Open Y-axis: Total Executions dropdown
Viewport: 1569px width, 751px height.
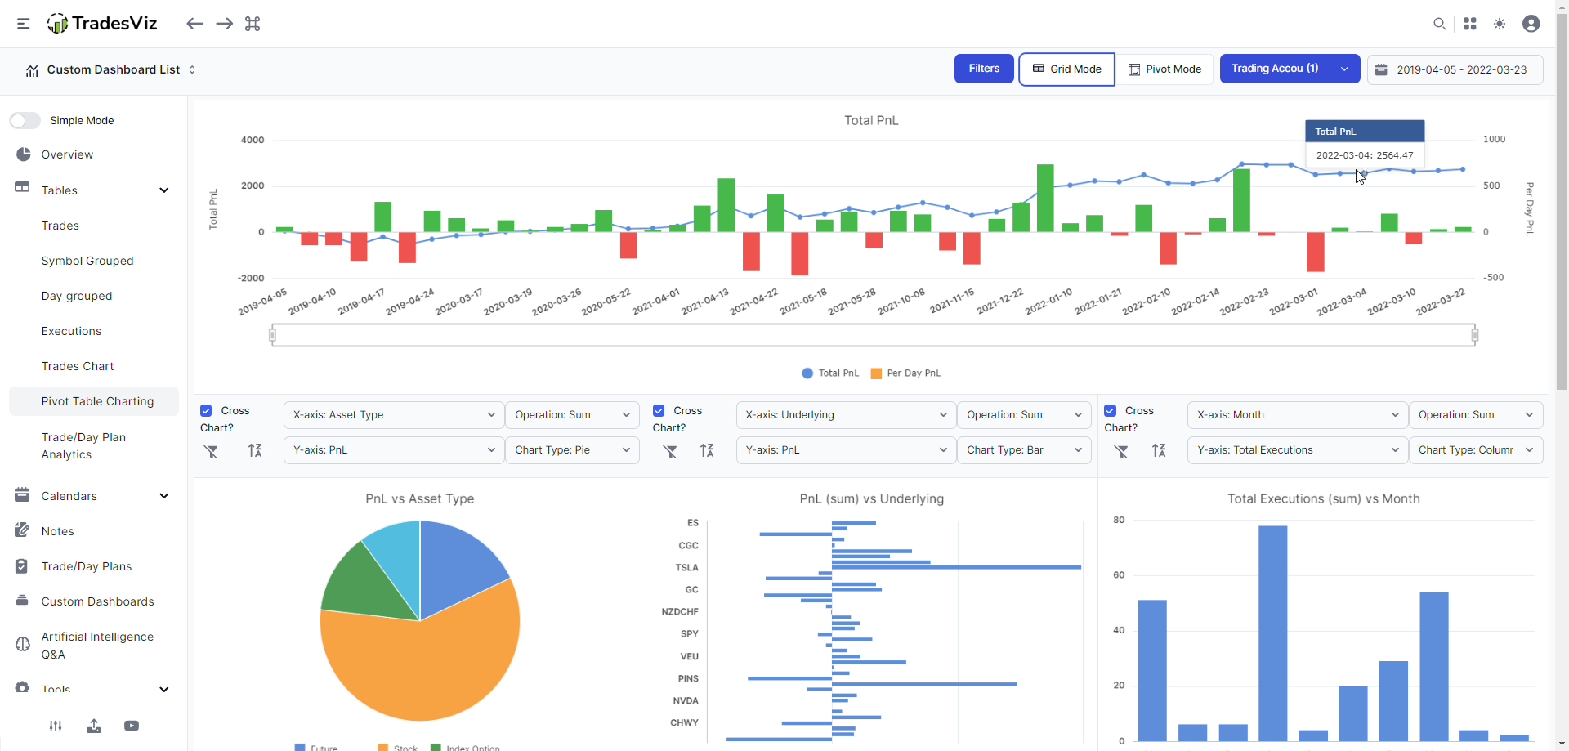1298,450
